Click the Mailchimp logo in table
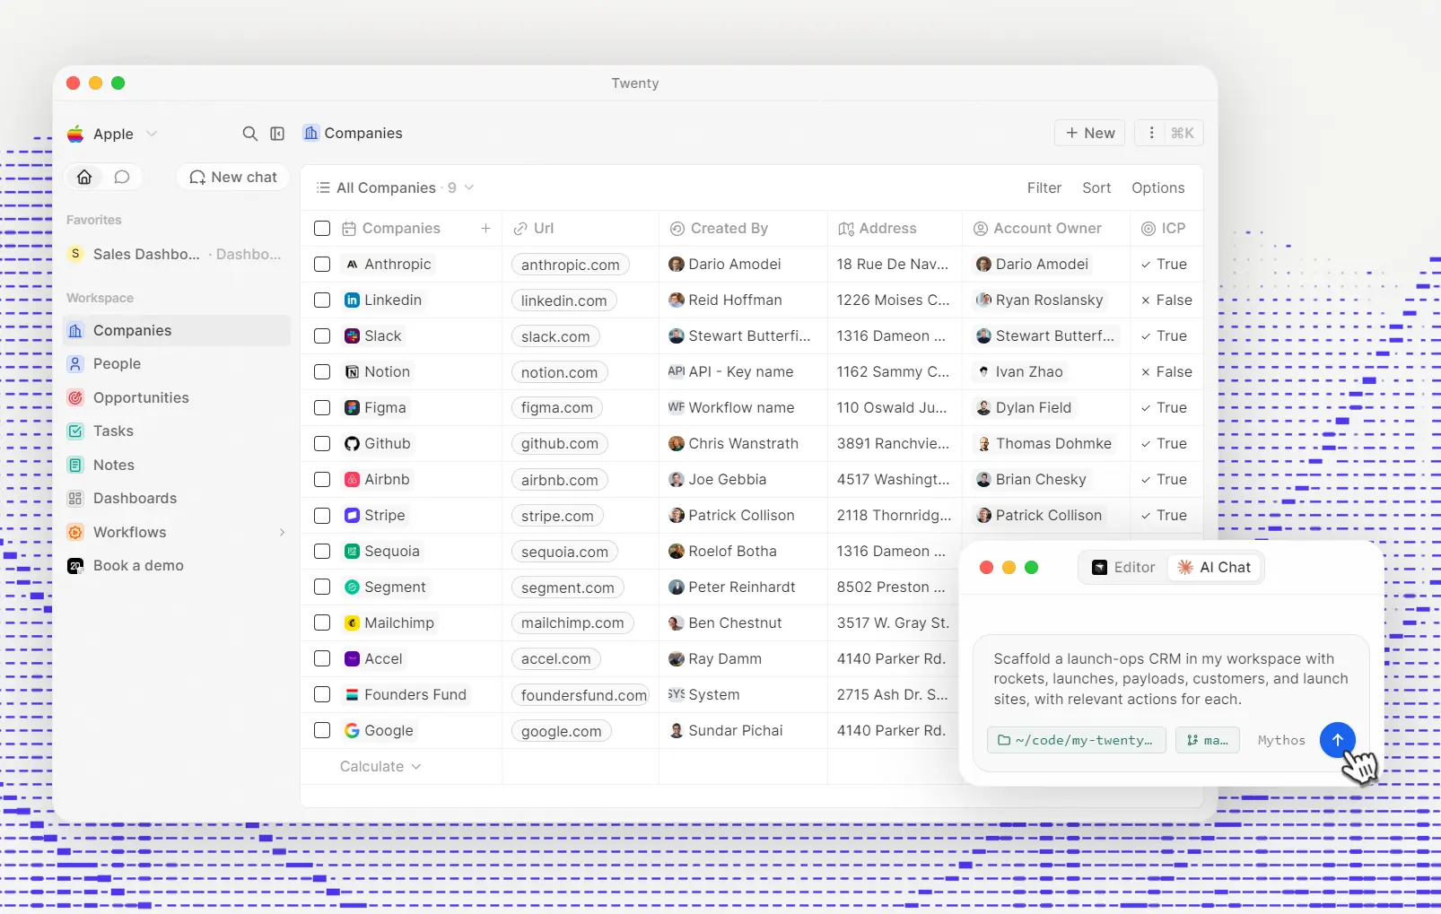 (352, 623)
